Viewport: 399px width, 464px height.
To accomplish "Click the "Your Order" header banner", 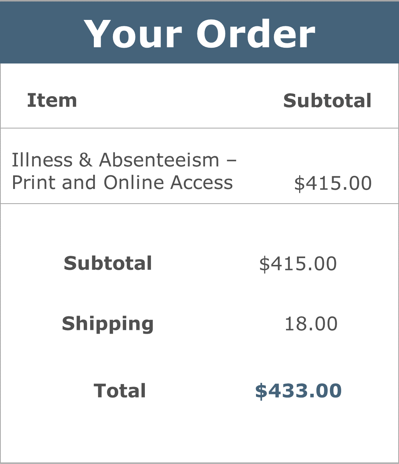I will (x=199, y=33).
